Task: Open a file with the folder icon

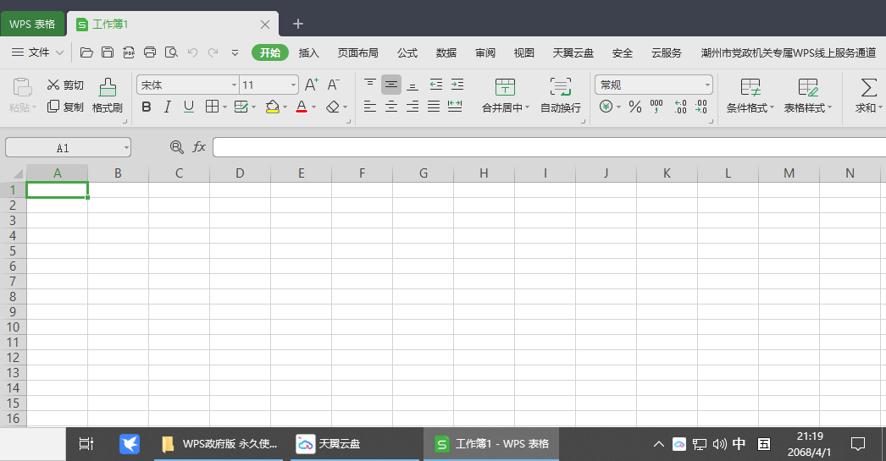Action: pos(86,52)
